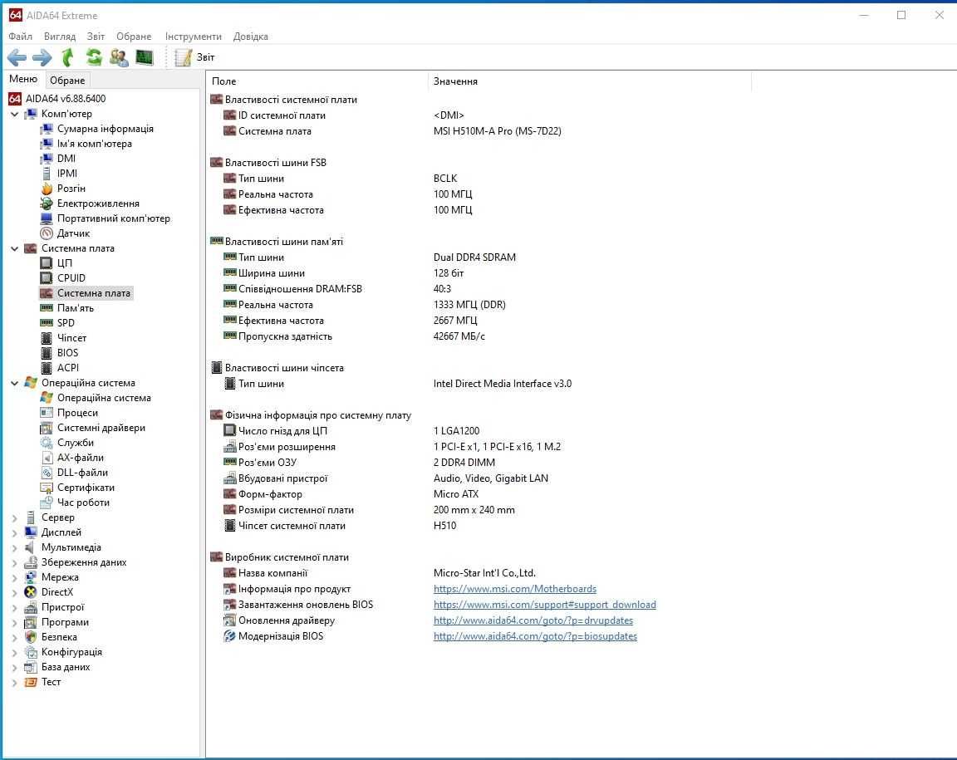Select the Чіпсет icon
The height and width of the screenshot is (760, 957).
click(47, 338)
